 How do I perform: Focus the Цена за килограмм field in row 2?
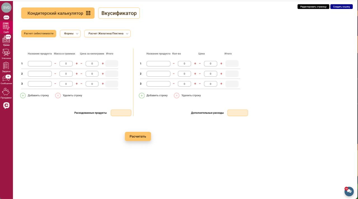coord(92,74)
